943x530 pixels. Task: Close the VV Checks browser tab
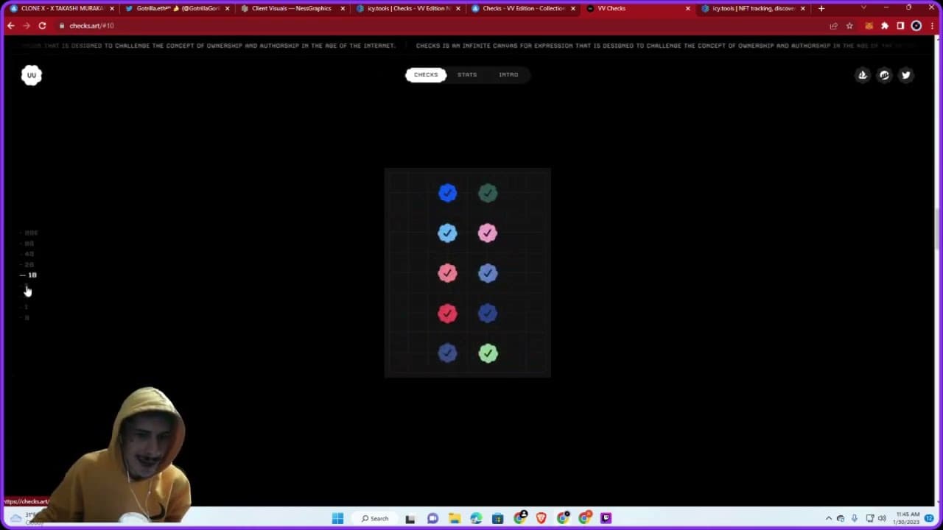pyautogui.click(x=688, y=8)
